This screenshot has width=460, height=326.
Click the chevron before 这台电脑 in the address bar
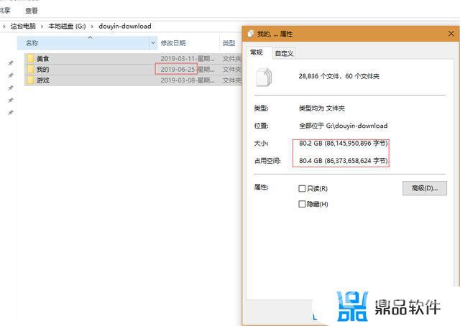click(x=4, y=27)
